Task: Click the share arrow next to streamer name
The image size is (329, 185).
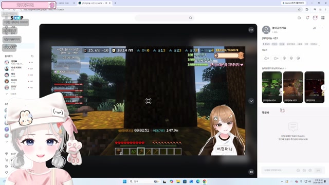Action: click(x=314, y=28)
